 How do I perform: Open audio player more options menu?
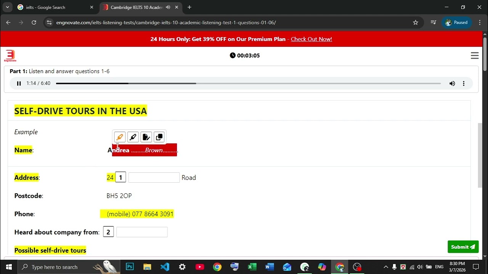point(464,83)
